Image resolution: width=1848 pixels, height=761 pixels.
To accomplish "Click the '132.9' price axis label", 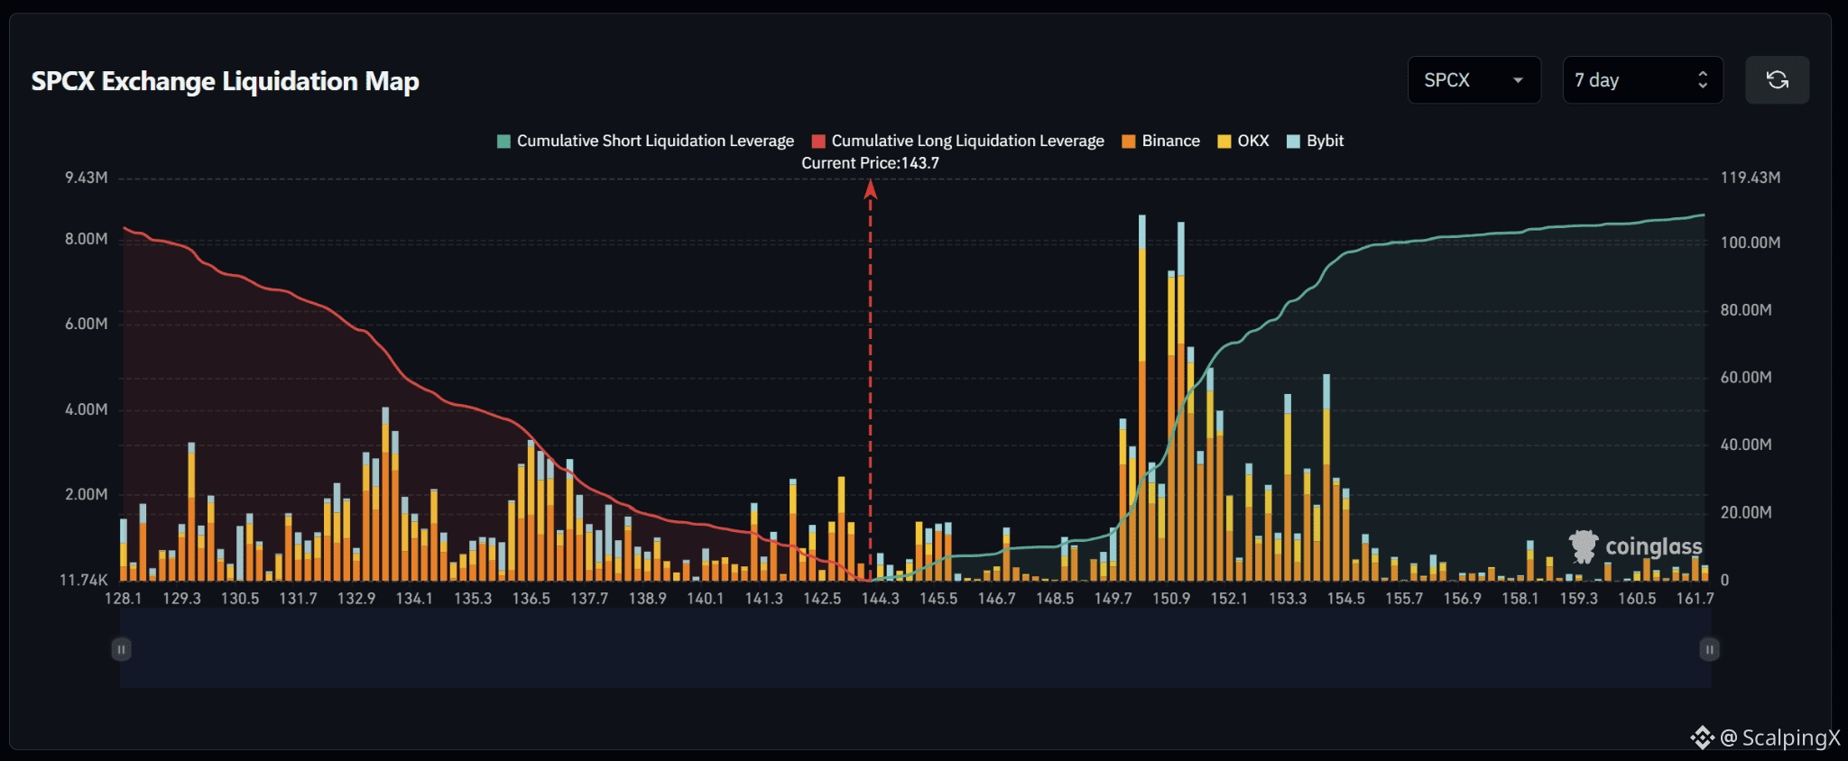I will click(x=356, y=598).
